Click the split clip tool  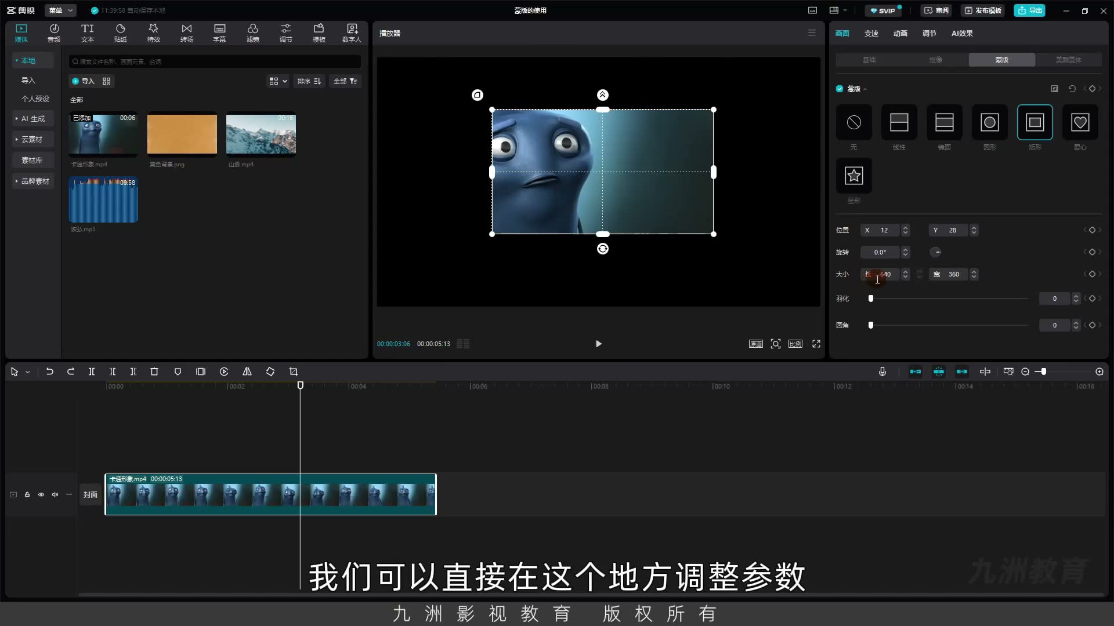(x=92, y=372)
